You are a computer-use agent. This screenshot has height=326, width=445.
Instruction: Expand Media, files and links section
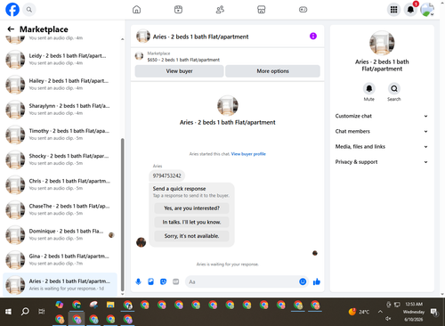click(382, 147)
